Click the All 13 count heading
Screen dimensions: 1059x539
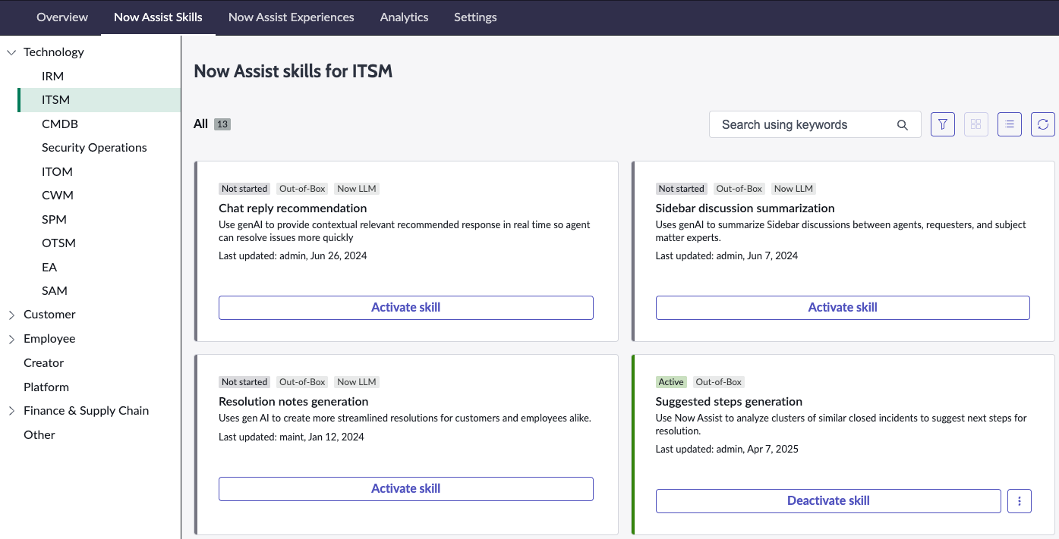(x=212, y=124)
